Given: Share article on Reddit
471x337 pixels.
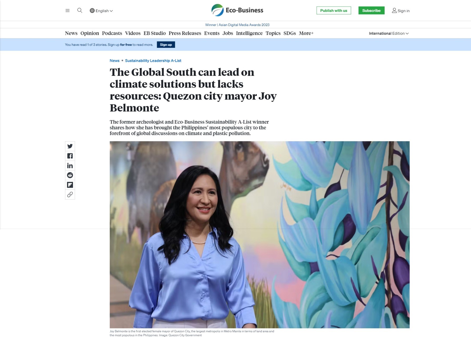Looking at the screenshot, I should pyautogui.click(x=70, y=175).
